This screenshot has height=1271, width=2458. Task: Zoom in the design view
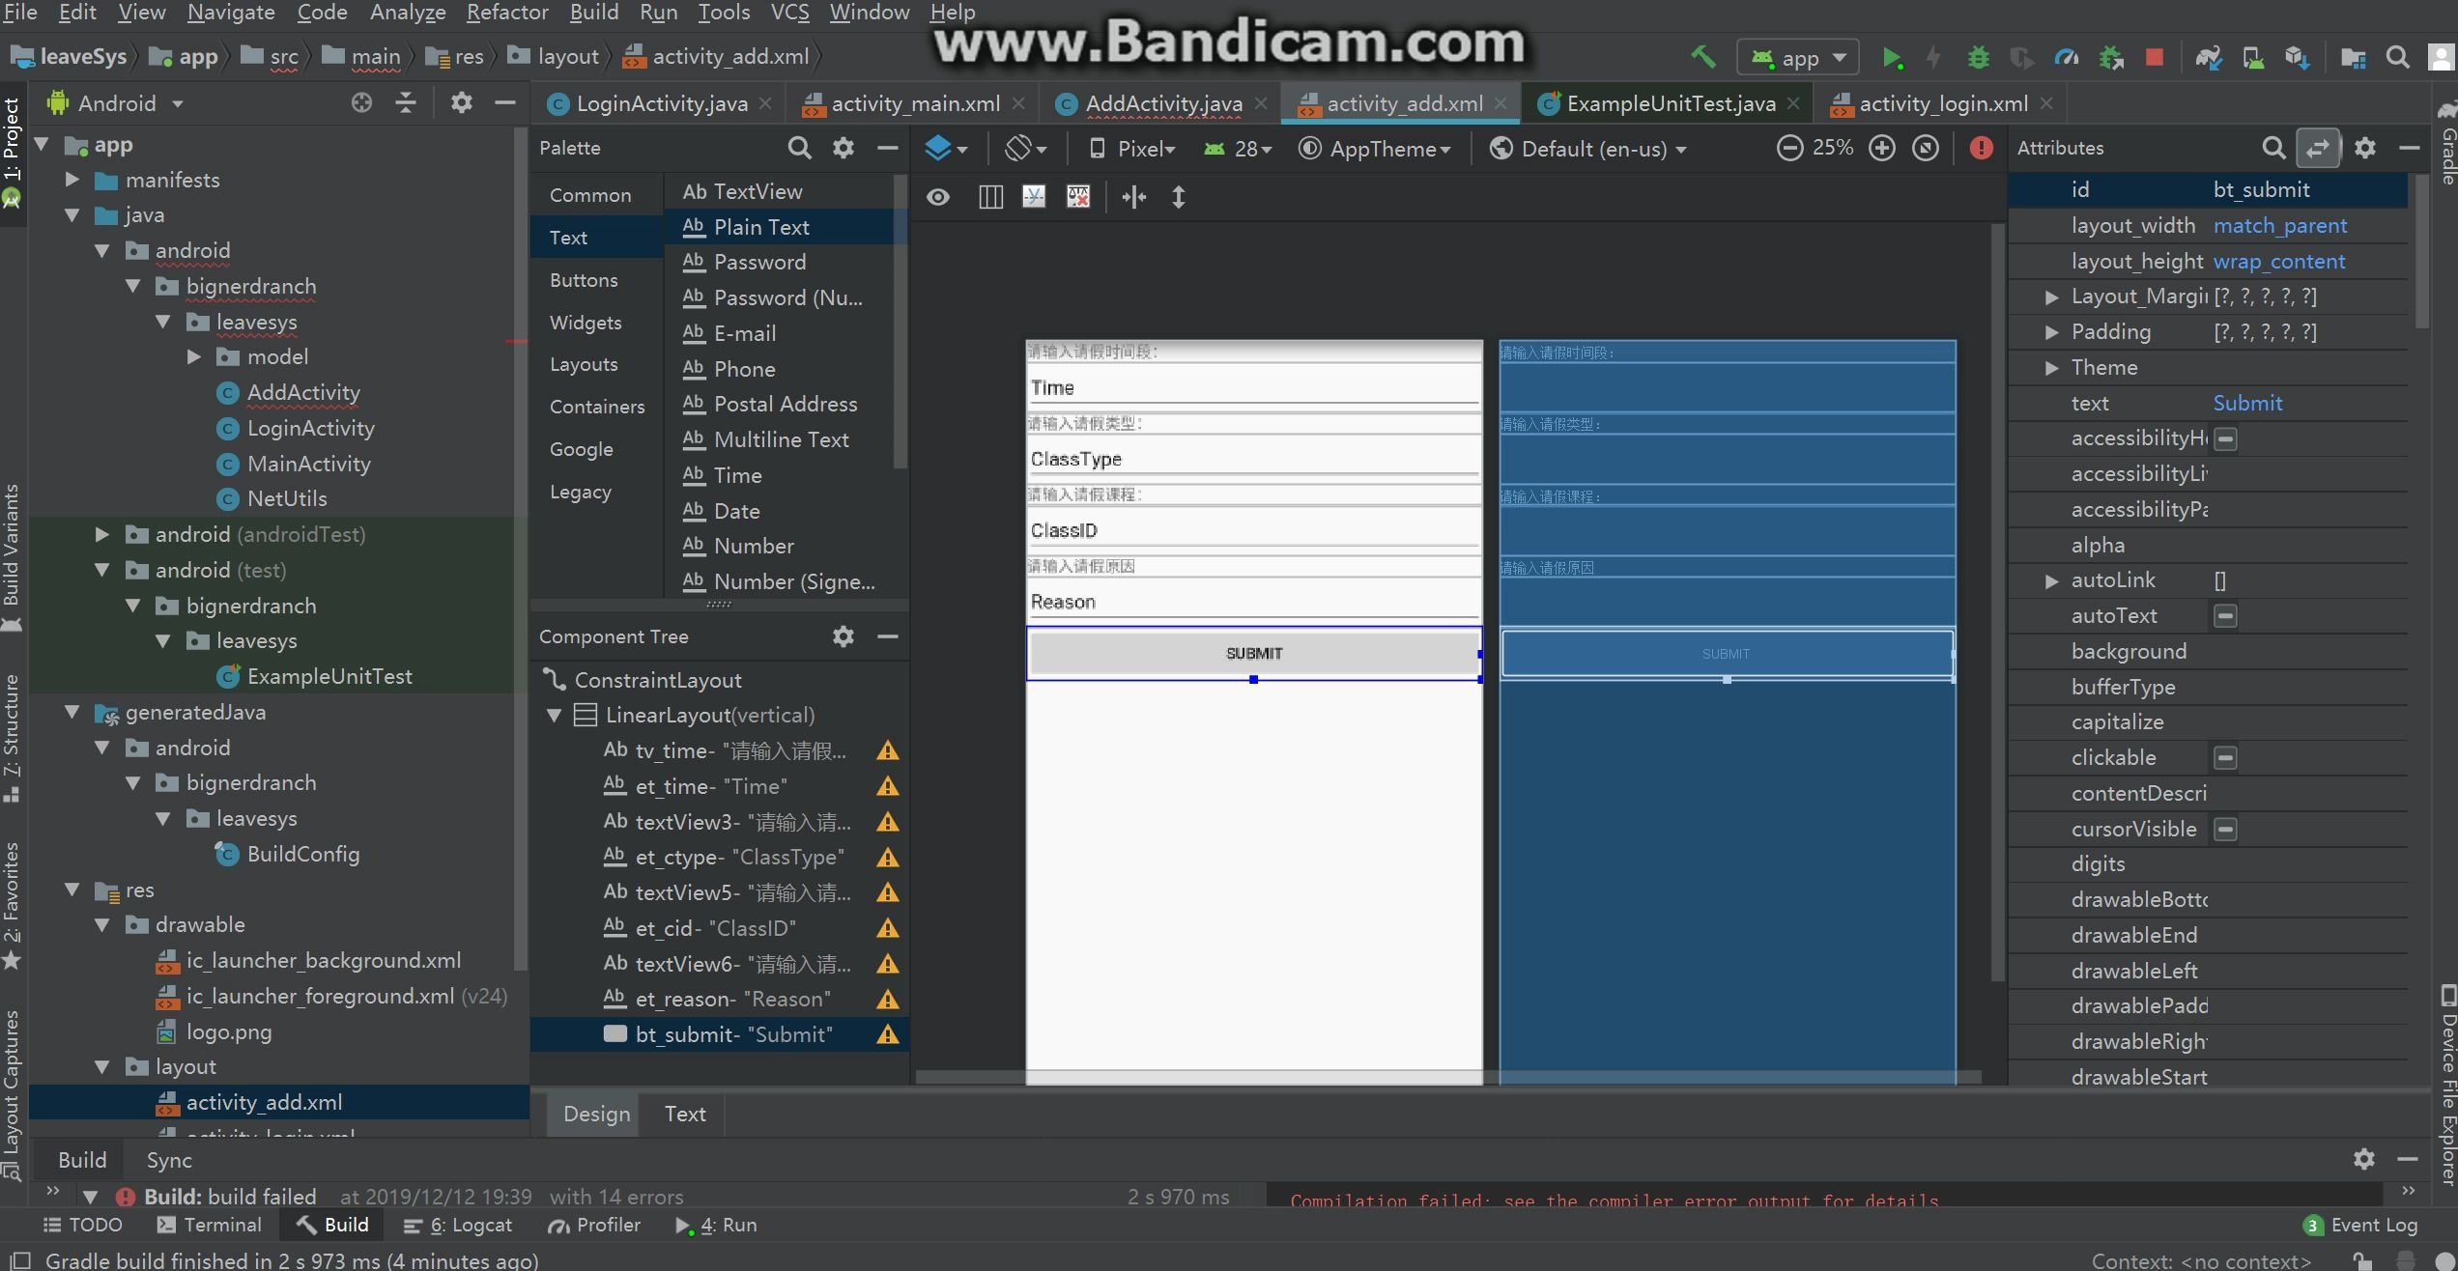point(1881,148)
